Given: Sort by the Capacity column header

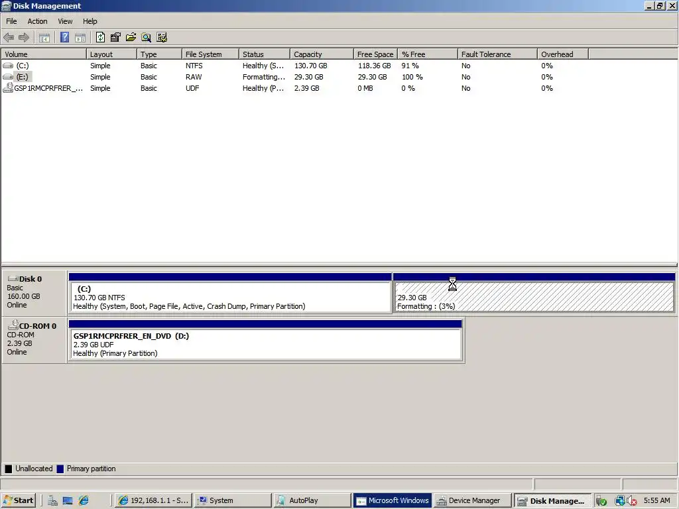Looking at the screenshot, I should [322, 54].
